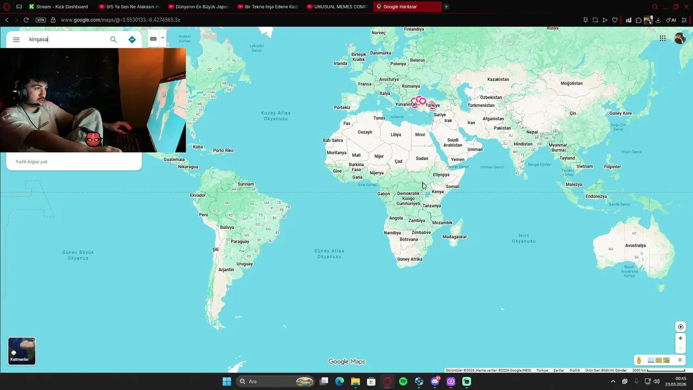Open the keyboard input tool dropdown arrow
Viewport: 693px width, 390px height.
(162, 38)
